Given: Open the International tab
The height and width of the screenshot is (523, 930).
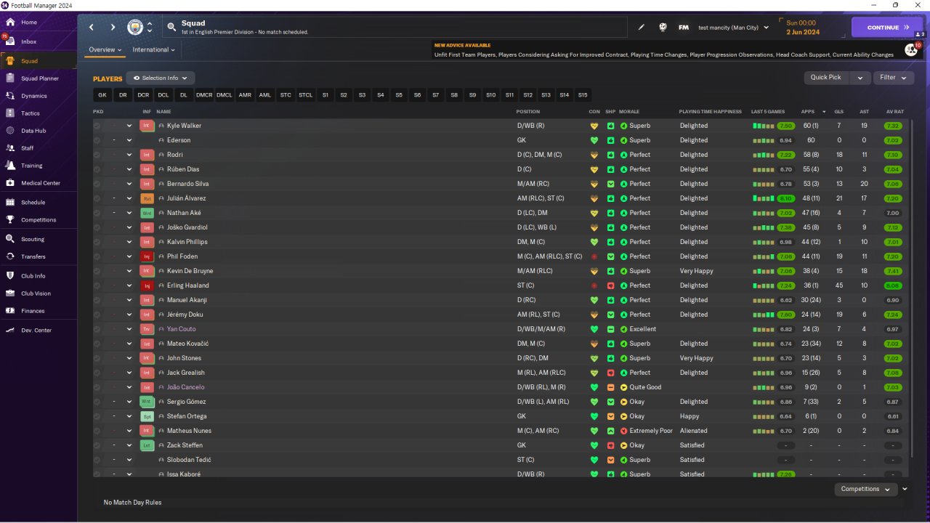Looking at the screenshot, I should pos(154,50).
